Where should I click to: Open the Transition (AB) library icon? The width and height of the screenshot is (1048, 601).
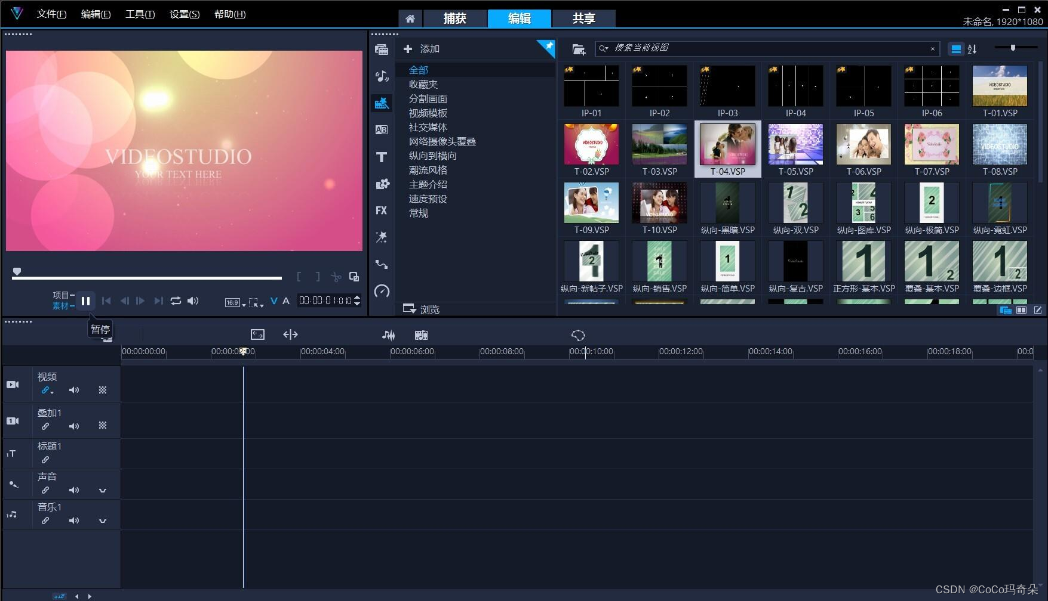pos(382,129)
